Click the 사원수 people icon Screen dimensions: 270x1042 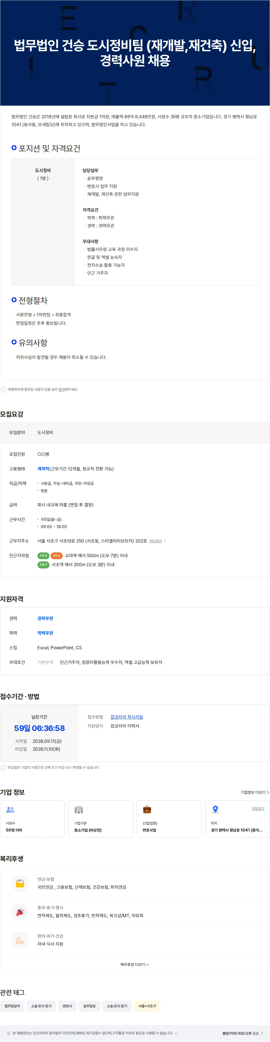(10, 809)
